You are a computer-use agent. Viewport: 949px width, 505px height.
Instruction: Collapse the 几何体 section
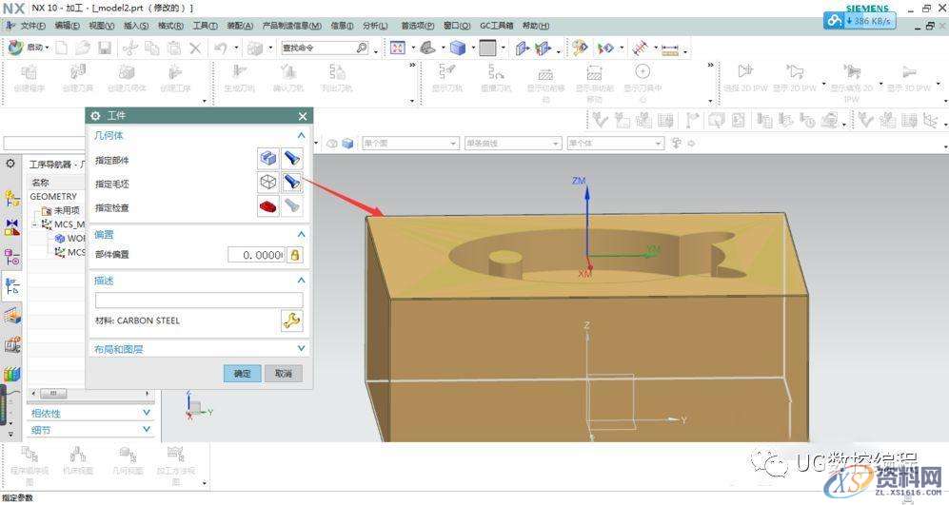point(301,136)
